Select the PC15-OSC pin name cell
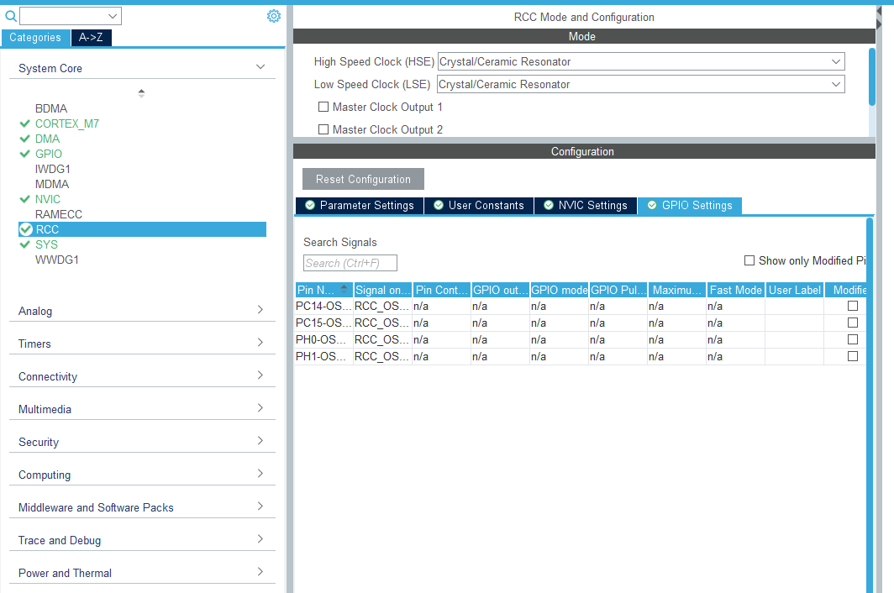 [323, 323]
